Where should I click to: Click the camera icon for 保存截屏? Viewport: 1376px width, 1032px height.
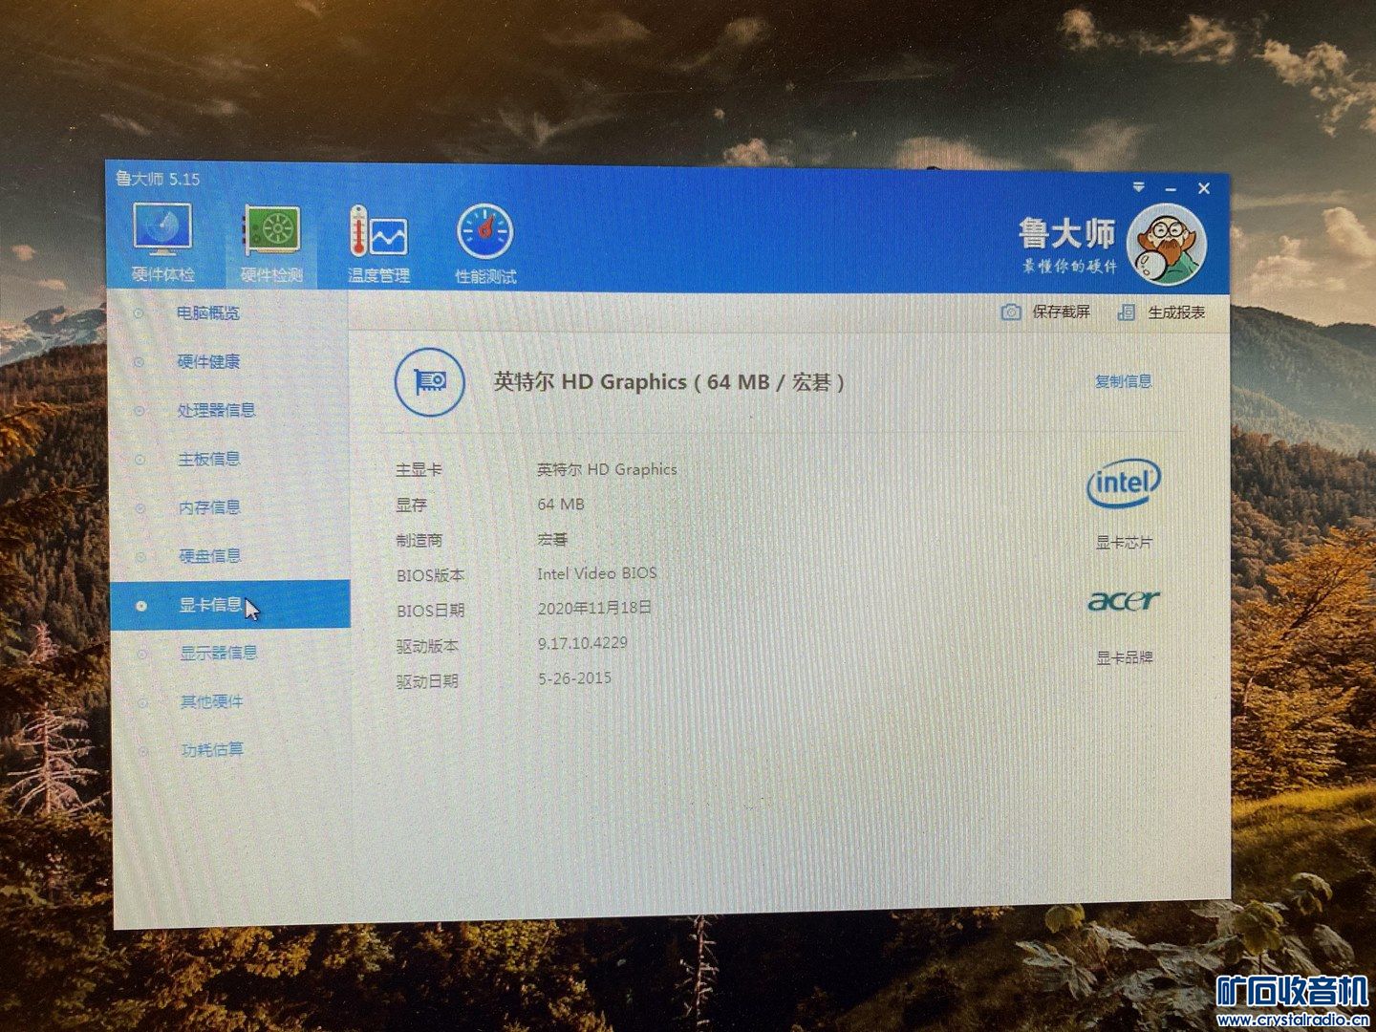[1011, 312]
